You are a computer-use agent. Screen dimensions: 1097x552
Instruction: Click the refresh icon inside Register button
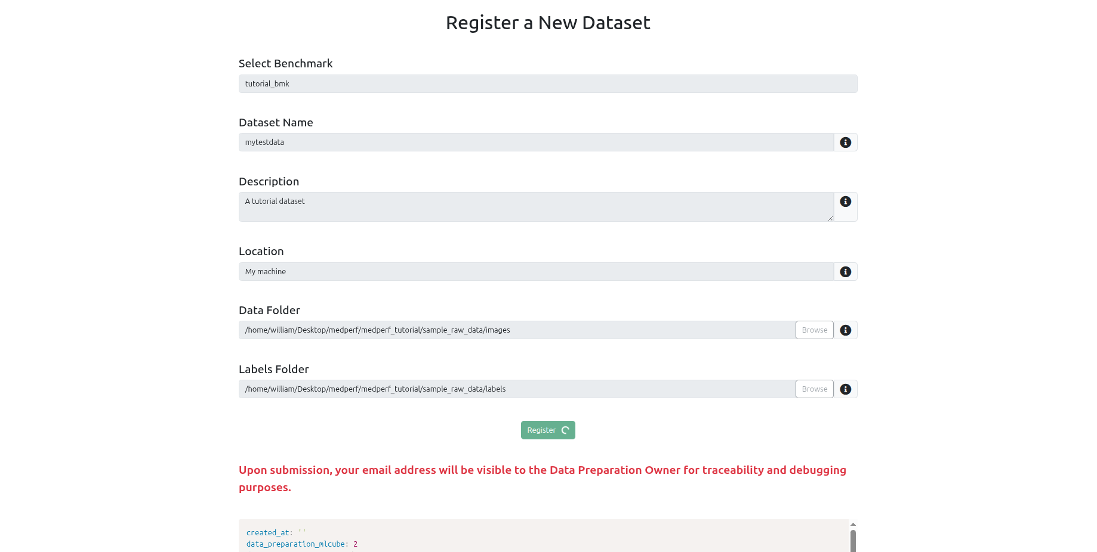(565, 430)
